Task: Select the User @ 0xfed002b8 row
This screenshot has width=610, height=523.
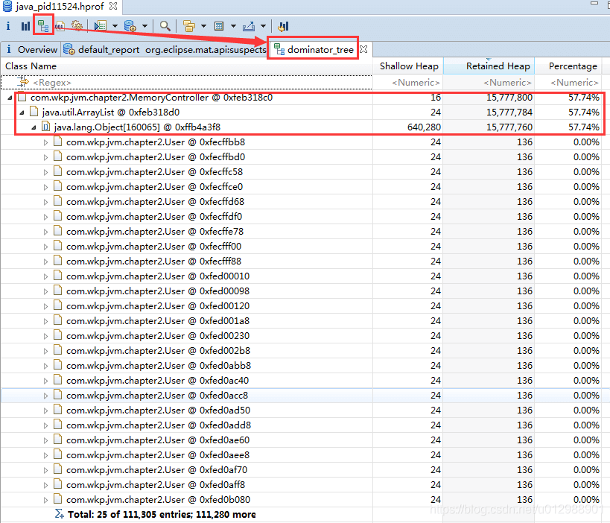Action: click(x=302, y=351)
